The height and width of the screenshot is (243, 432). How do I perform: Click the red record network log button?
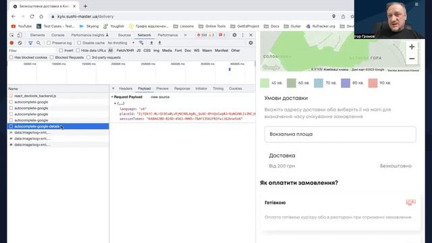pos(11,43)
